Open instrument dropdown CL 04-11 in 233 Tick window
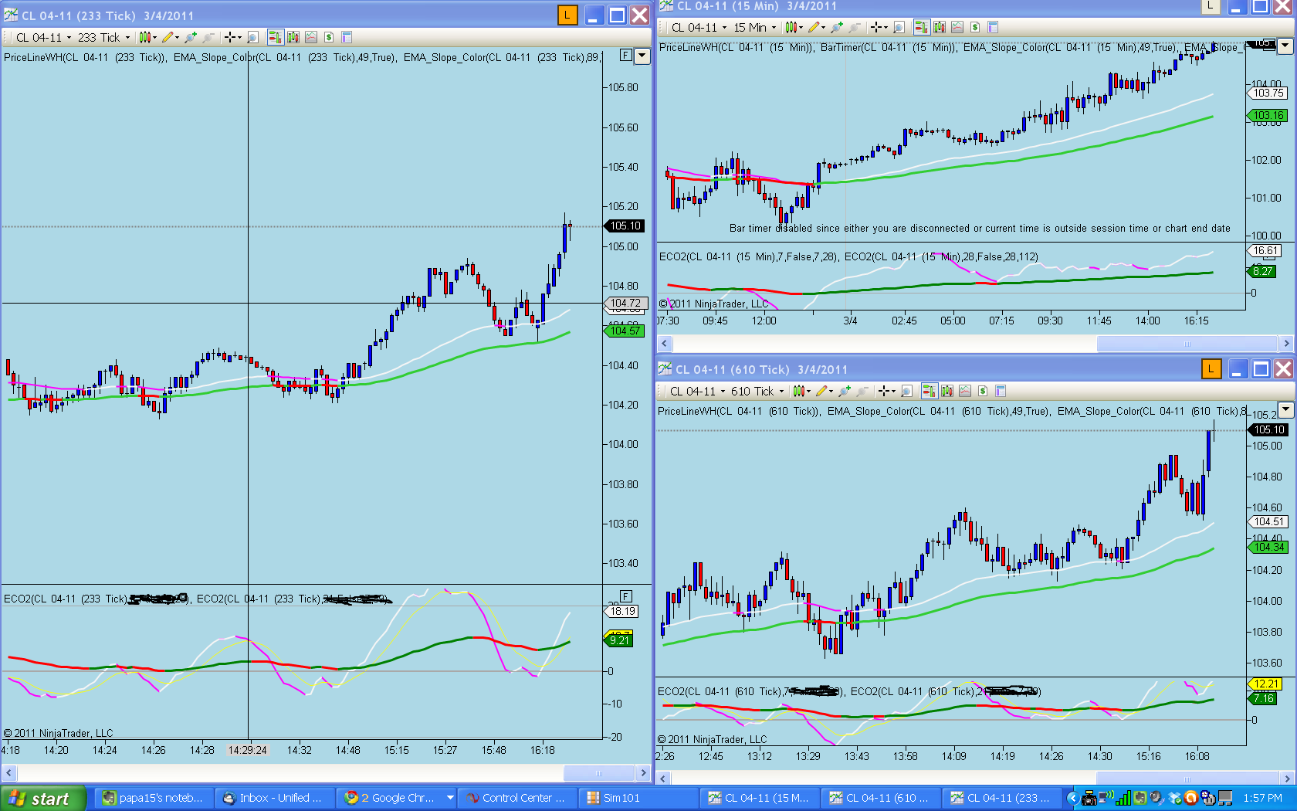 tap(44, 37)
